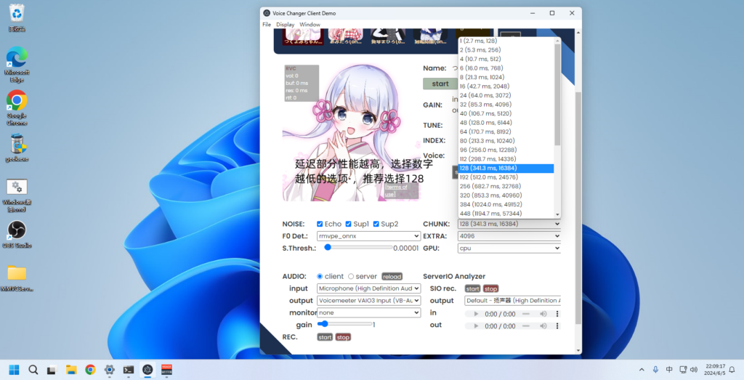This screenshot has width=744, height=380.
Task: Open the monitor 'none' dropdown
Action: click(368, 312)
